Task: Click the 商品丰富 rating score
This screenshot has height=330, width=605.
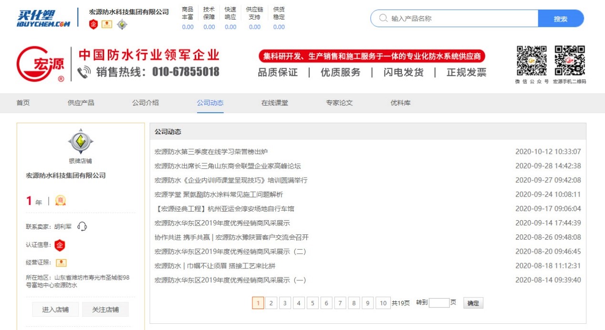Action: tap(188, 27)
